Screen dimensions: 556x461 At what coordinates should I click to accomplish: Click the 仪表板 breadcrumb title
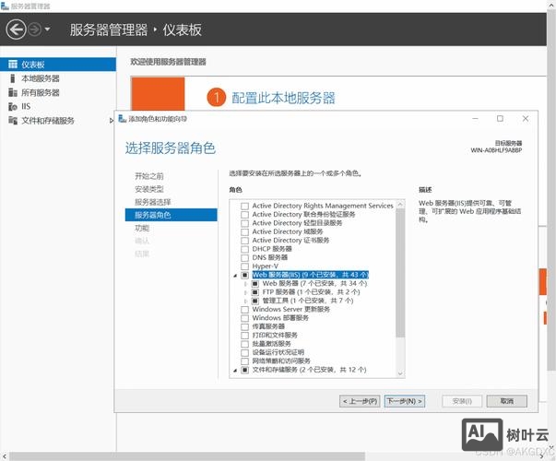tap(183, 30)
